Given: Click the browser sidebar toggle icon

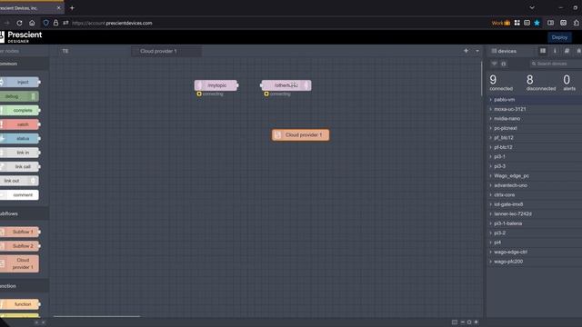Looking at the screenshot, I should click(x=550, y=23).
